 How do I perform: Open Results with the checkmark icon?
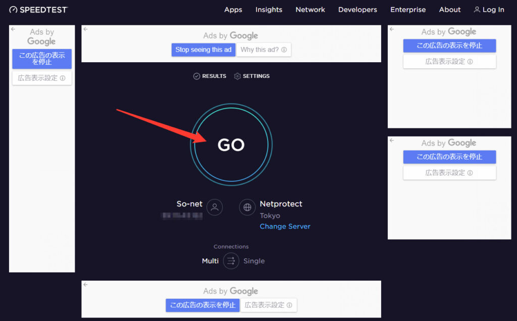[197, 76]
